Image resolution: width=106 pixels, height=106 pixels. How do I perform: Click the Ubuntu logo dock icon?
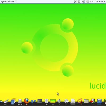tap(79, 101)
